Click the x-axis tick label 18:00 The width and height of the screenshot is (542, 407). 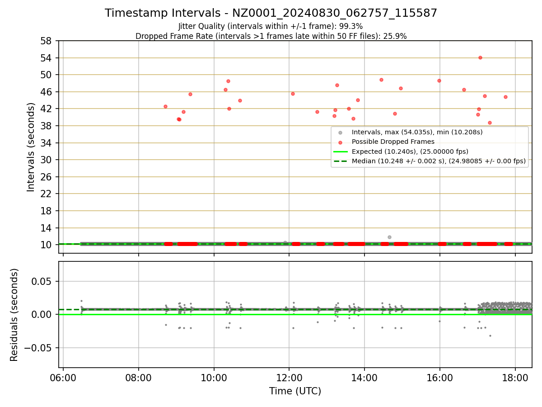coord(515,377)
